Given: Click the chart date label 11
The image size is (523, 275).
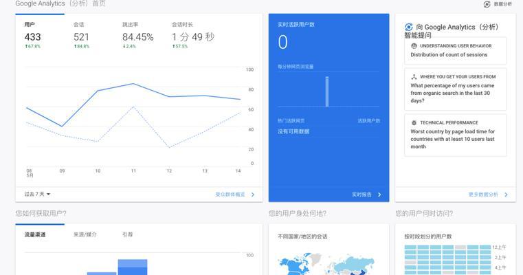Looking at the screenshot, I should (133, 171).
